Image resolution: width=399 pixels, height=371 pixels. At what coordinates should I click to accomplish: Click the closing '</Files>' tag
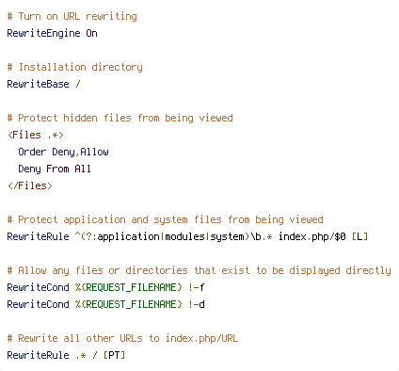pos(30,185)
